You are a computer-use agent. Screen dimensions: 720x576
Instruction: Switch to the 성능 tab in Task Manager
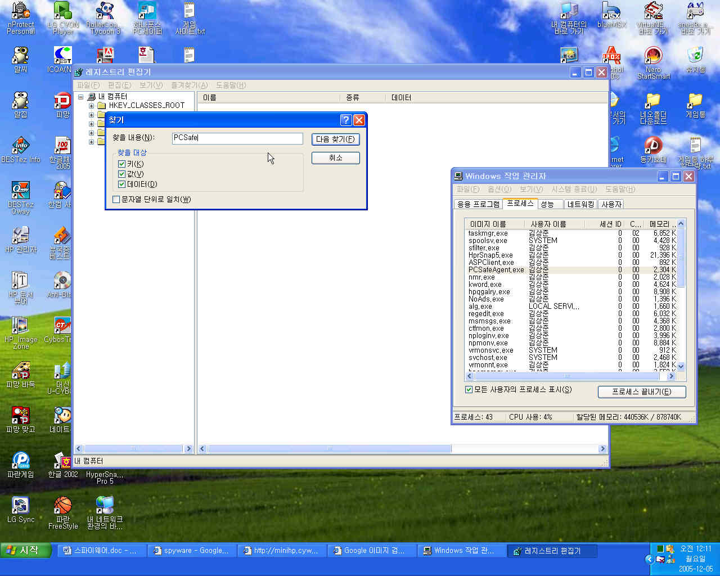(547, 204)
